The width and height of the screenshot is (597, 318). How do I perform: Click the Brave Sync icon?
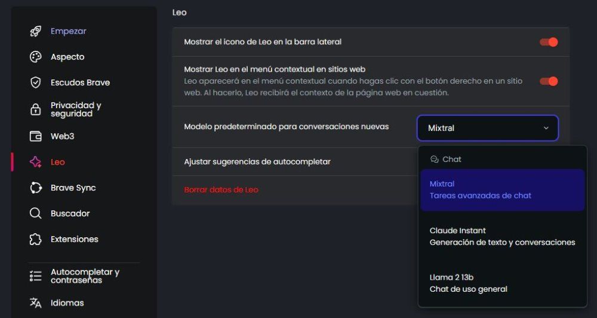[36, 188]
